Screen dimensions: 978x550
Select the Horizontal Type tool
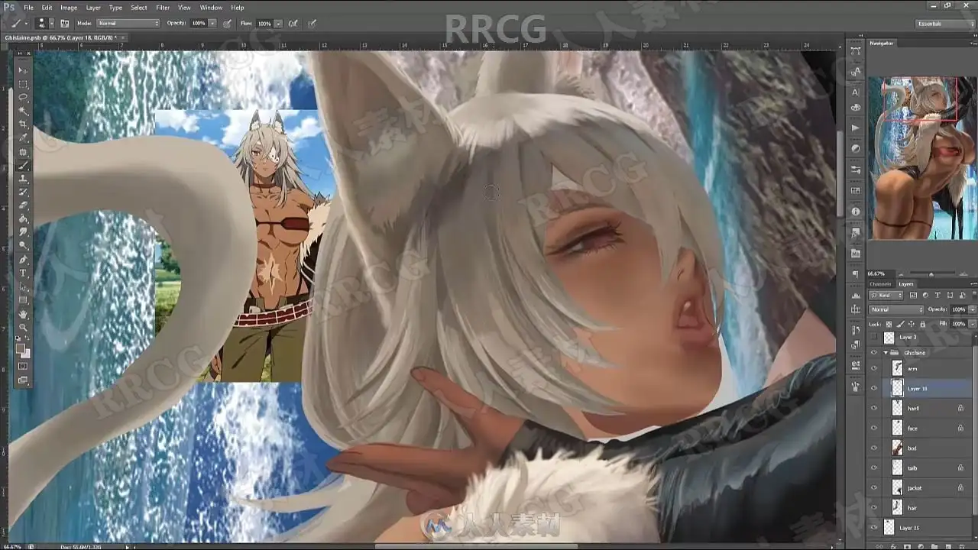(x=23, y=273)
